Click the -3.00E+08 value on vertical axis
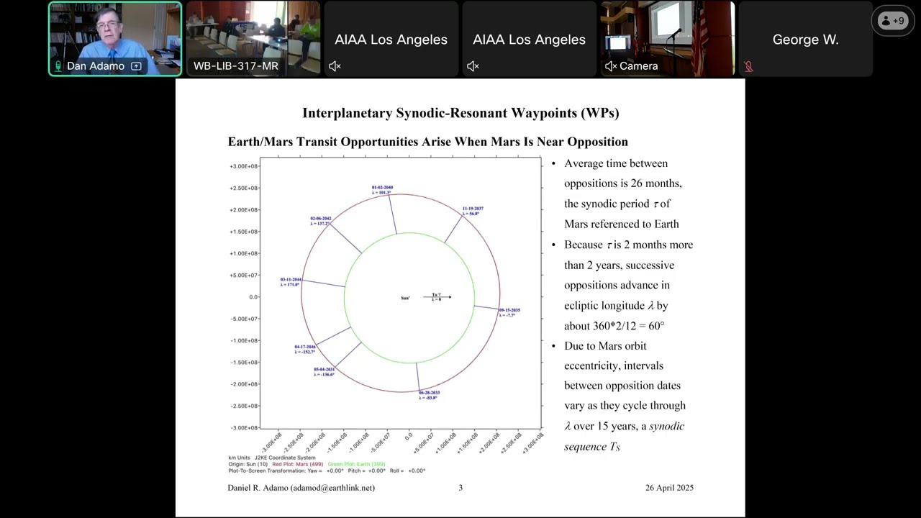This screenshot has width=921, height=518. point(244,427)
